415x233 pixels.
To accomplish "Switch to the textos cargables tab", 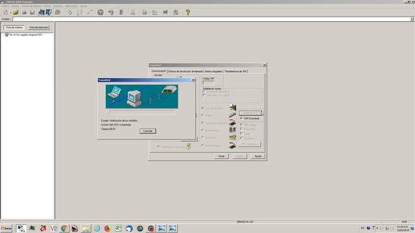I will pos(213,71).
